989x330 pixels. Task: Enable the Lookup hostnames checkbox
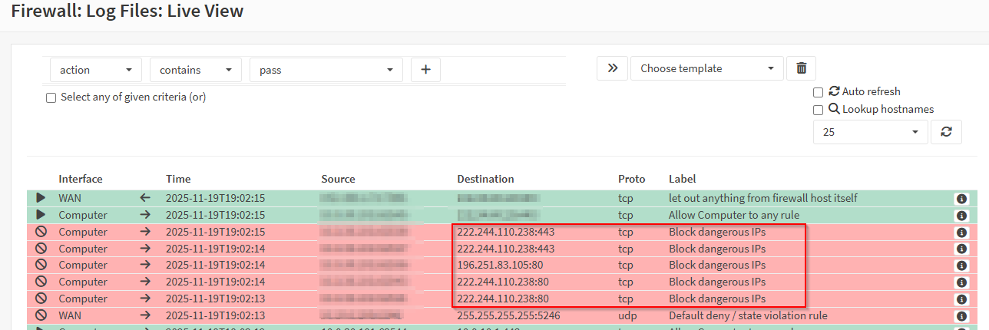tap(818, 110)
